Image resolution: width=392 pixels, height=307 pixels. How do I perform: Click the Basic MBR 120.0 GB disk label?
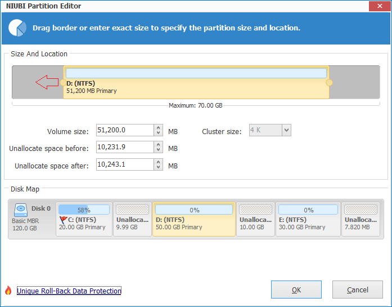25,225
